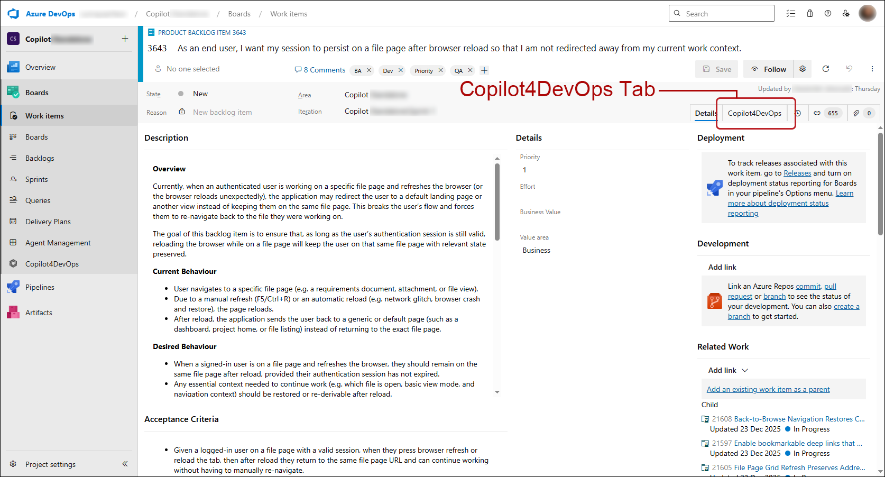
Task: Switch to the Copilot4DevOps tab
Action: pos(754,113)
